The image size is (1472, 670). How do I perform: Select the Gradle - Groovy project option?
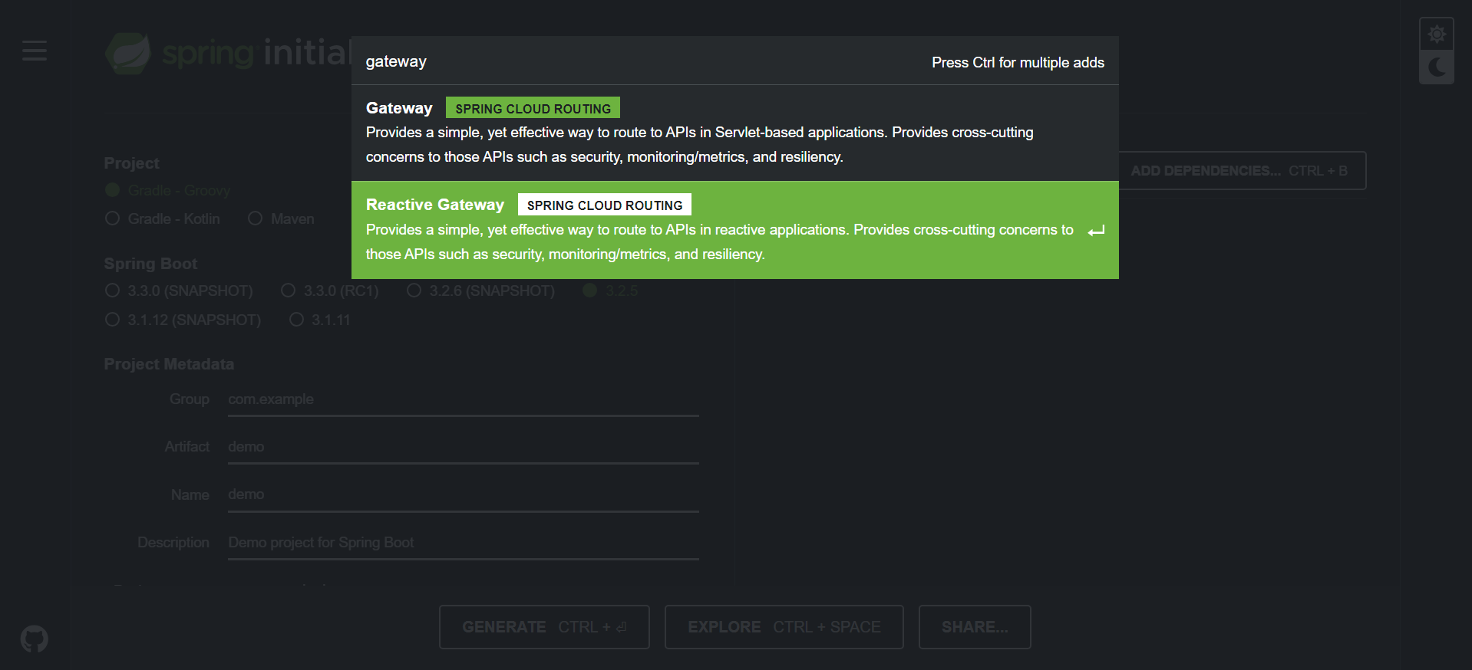coord(168,190)
